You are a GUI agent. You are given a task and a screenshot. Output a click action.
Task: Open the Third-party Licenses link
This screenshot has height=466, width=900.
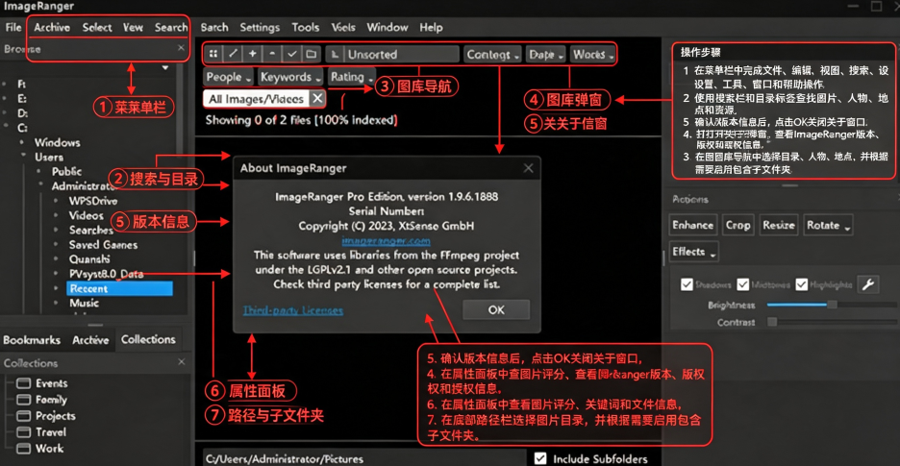[292, 310]
